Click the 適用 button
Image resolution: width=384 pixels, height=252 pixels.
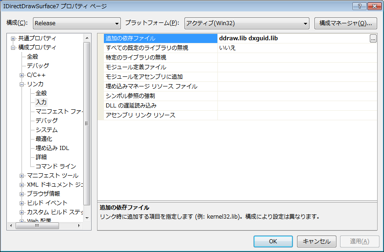pyautogui.click(x=359, y=241)
